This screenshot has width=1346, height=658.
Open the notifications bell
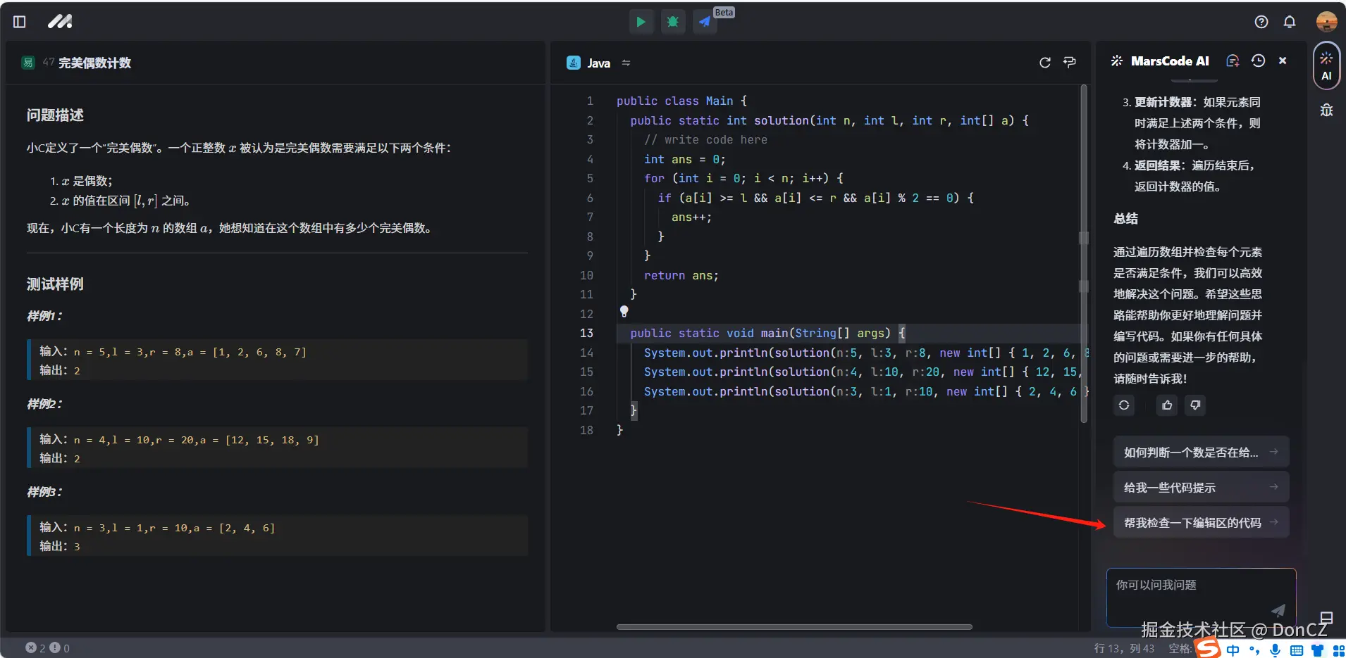[x=1289, y=22]
